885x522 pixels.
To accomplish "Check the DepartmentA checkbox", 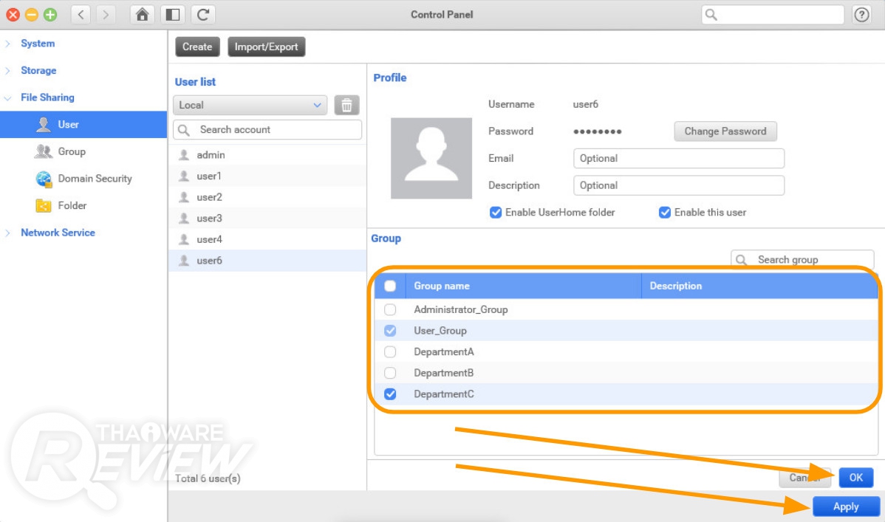I will (390, 351).
